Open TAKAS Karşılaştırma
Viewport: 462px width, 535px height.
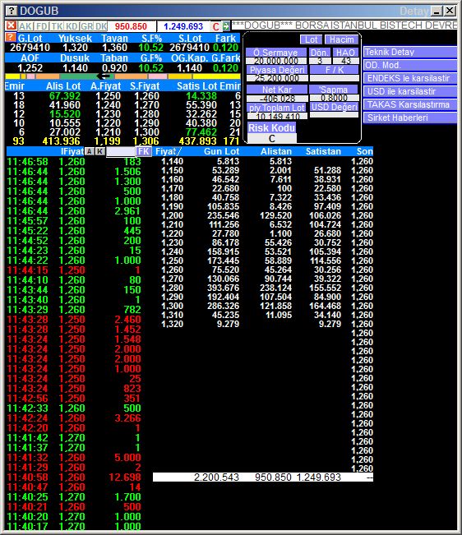click(409, 104)
